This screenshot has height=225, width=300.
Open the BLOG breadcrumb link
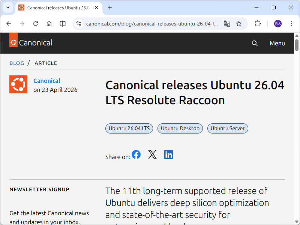point(16,63)
